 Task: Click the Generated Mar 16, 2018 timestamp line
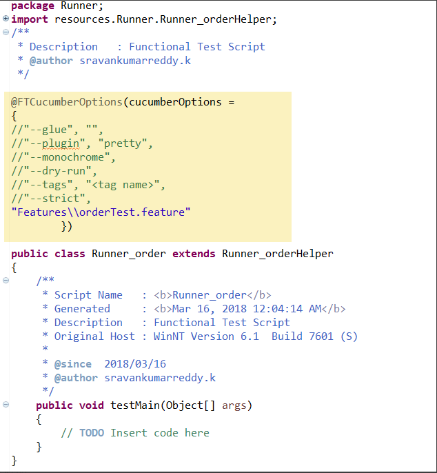coord(200,309)
